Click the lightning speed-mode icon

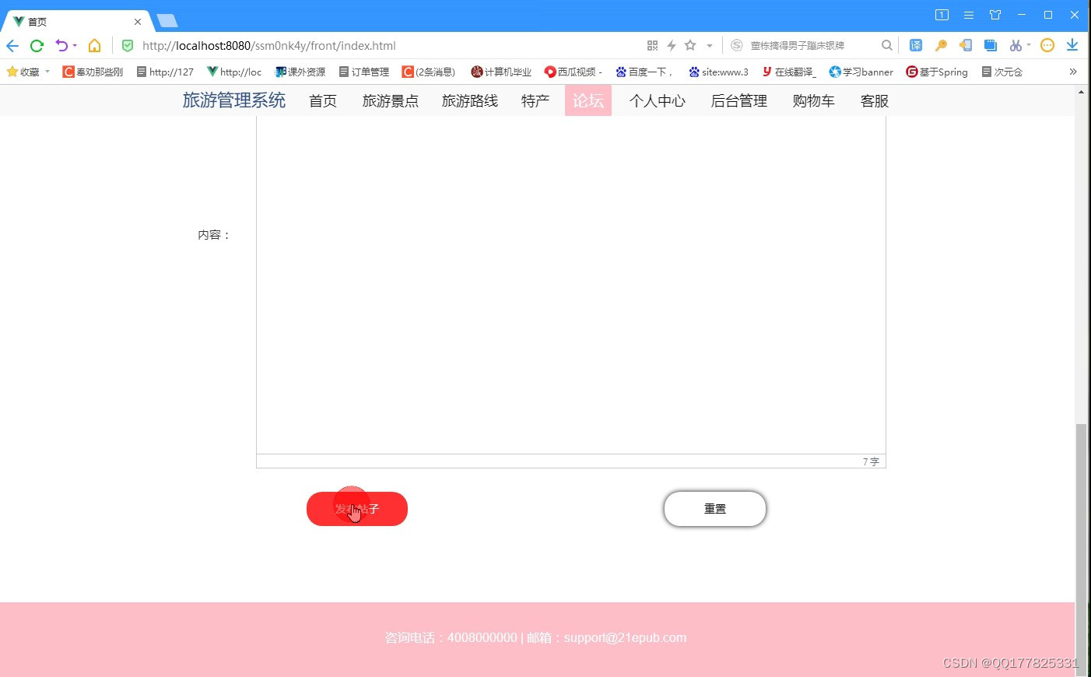[x=671, y=46]
